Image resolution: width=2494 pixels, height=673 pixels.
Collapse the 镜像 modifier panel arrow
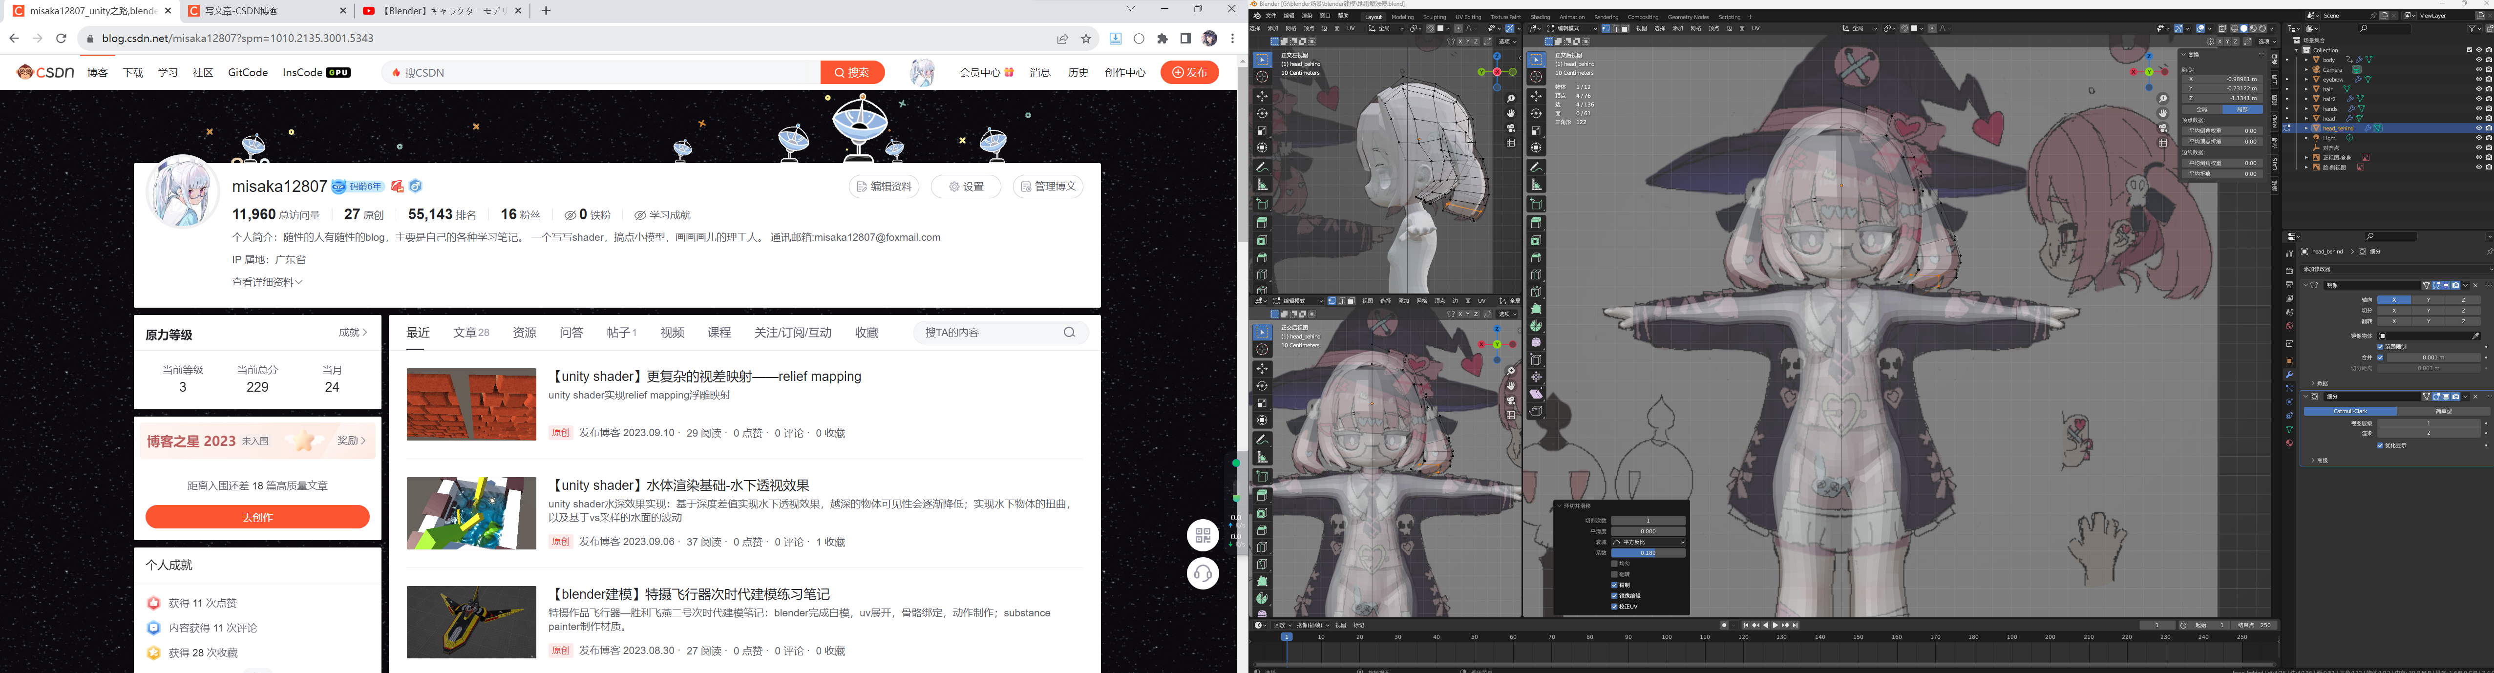point(2306,285)
